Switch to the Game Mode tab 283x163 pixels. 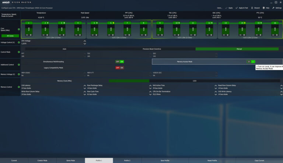[71, 160]
